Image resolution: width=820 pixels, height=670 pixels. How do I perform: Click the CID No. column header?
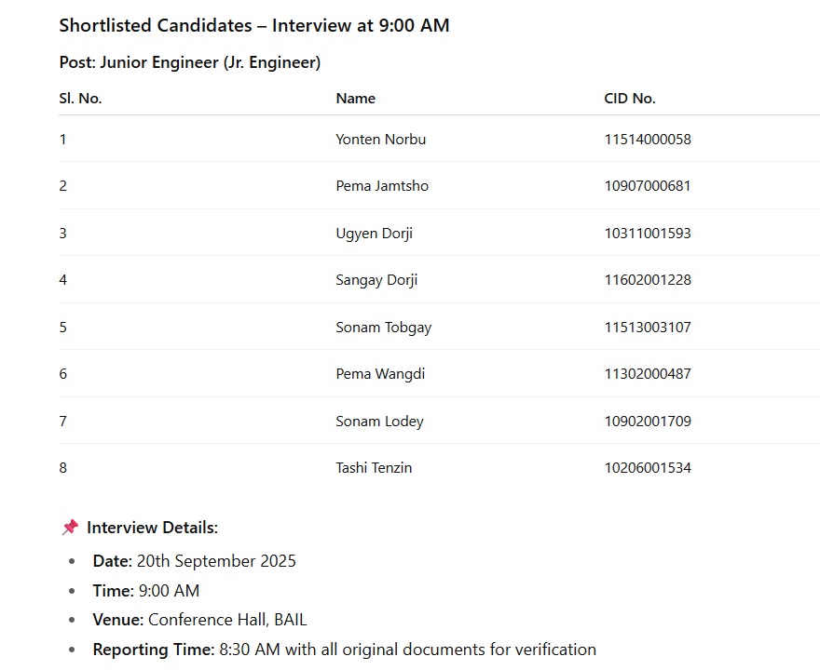(x=630, y=99)
